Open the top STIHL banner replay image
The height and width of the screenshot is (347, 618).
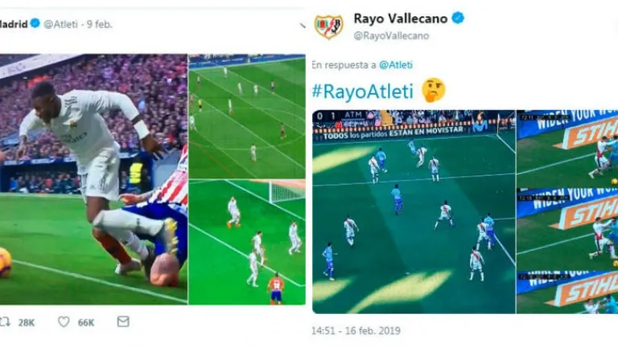[x=567, y=149]
